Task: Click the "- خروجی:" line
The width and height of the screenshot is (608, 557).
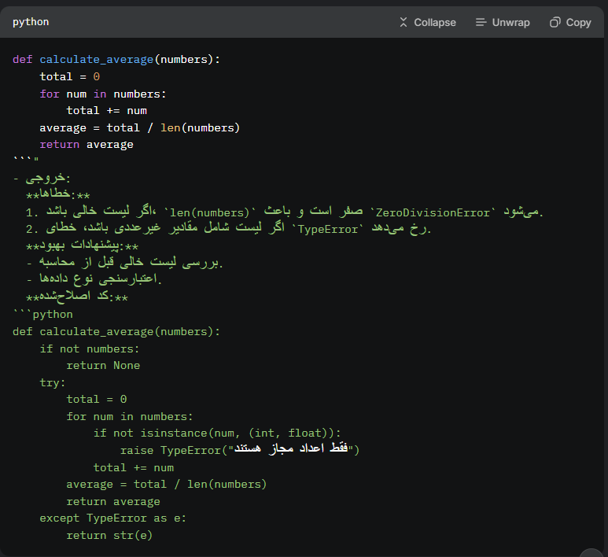Action: [42, 178]
